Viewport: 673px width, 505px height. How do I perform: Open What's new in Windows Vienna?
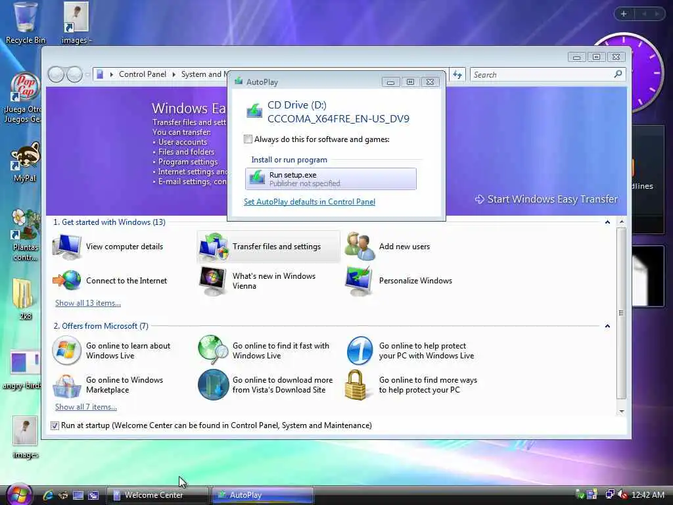258,281
